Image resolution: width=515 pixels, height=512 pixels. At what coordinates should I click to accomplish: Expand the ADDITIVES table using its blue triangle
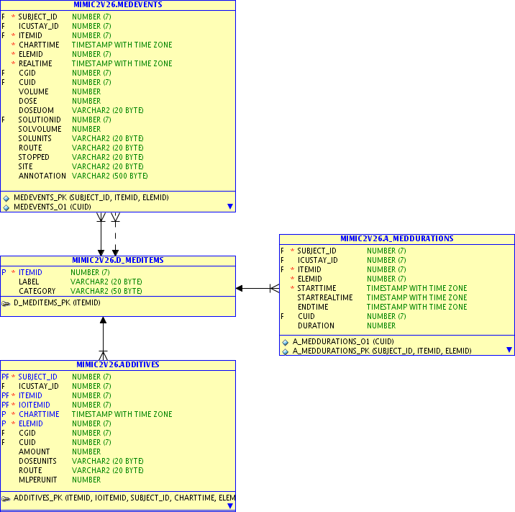pos(230,506)
